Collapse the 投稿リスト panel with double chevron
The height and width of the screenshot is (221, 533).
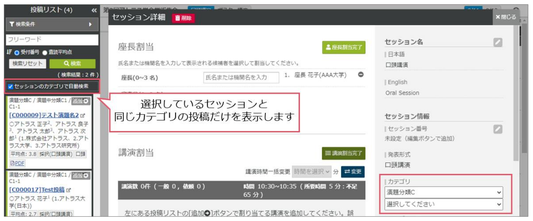94,10
